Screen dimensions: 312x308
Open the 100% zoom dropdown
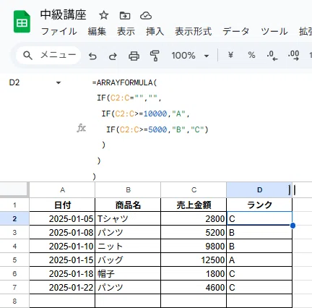click(x=190, y=56)
